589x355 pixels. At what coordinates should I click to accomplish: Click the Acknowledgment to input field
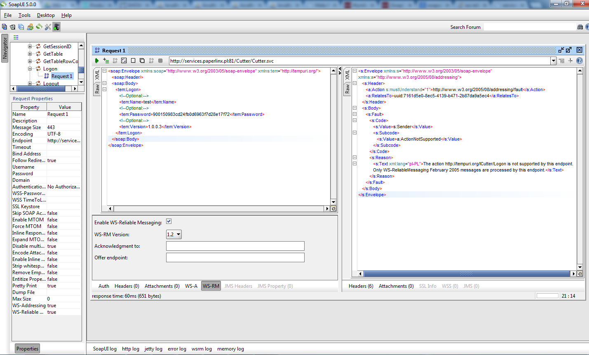235,246
